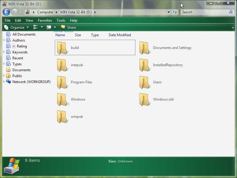Sort by the Type column header
Viewport: 237px width, 178px height.
point(95,35)
